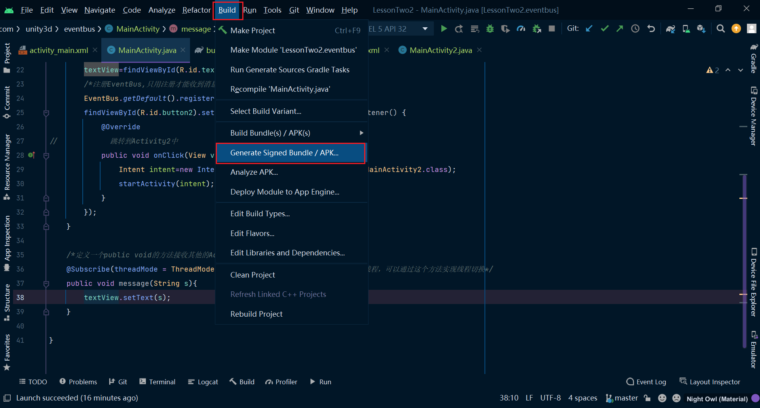Screen dimensions: 760x408
Task: Click the Stop square icon
Action: [552, 28]
